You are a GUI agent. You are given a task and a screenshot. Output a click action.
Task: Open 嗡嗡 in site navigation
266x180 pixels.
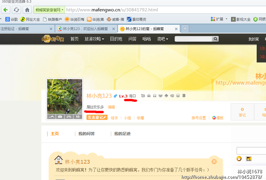147,39
